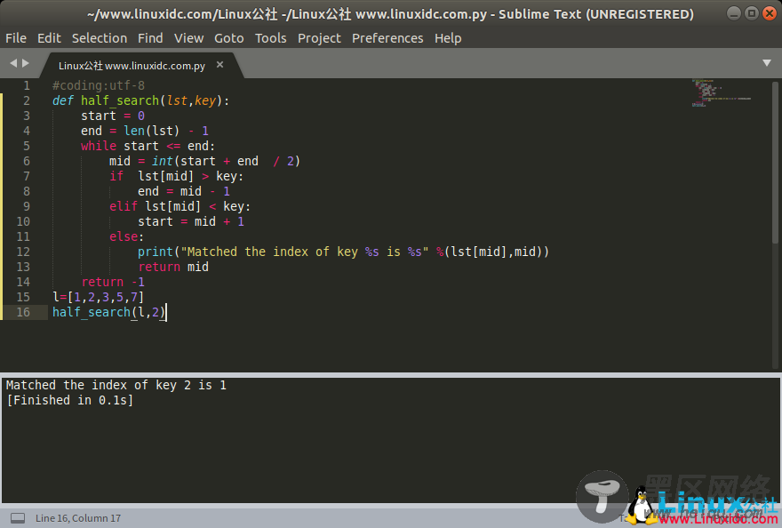Close the Sublime Text window
Screen dimensions: 782x528
[770, 13]
